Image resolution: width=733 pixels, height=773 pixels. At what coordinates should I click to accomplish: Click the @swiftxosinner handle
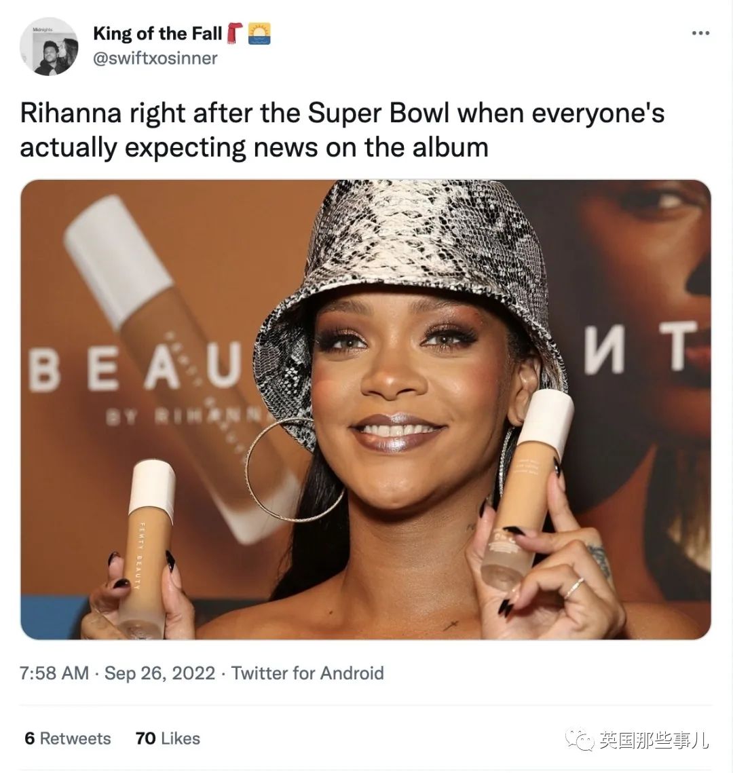click(155, 58)
